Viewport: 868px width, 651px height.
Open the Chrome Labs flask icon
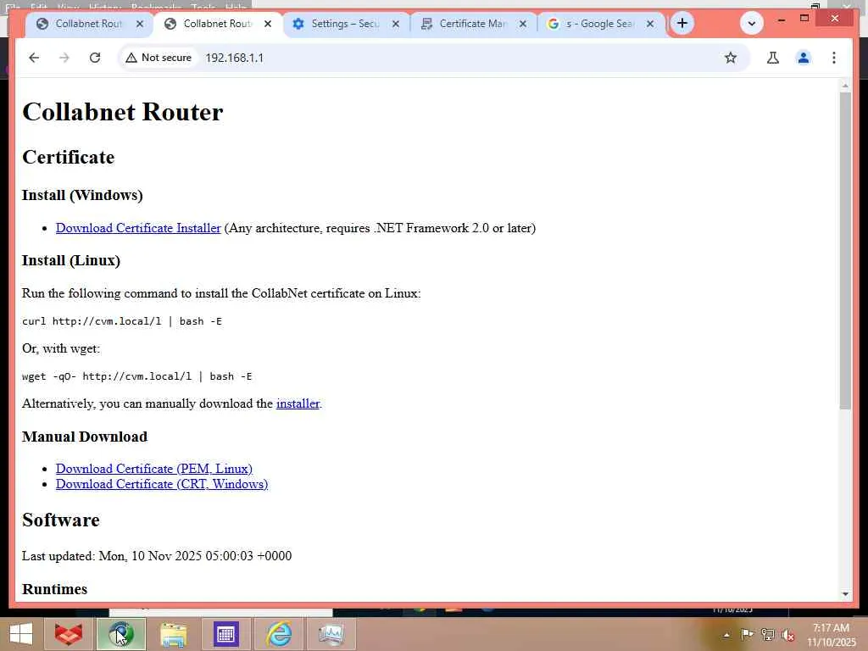tap(773, 58)
